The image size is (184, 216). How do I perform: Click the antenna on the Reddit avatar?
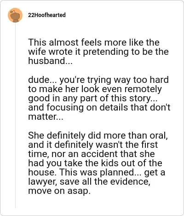tap(13, 12)
